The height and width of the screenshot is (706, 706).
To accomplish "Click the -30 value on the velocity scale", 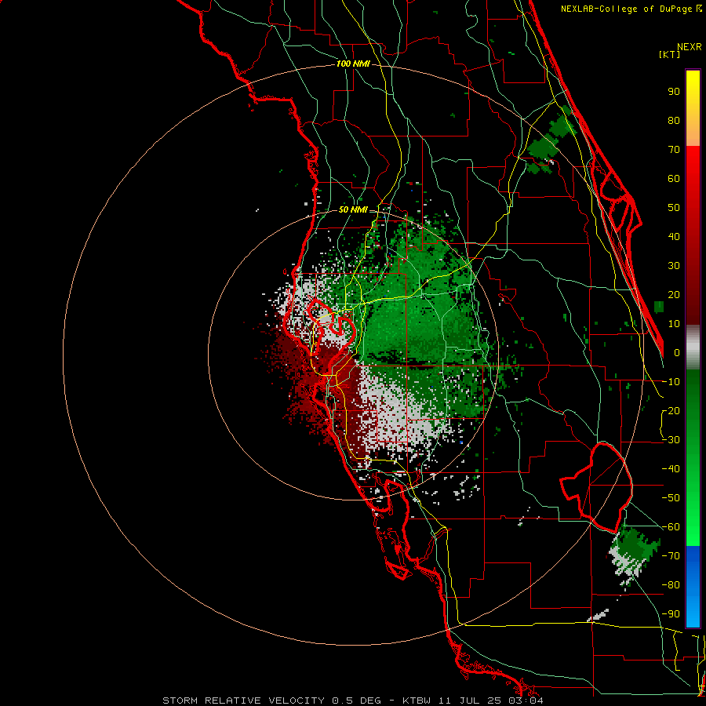I will click(671, 440).
